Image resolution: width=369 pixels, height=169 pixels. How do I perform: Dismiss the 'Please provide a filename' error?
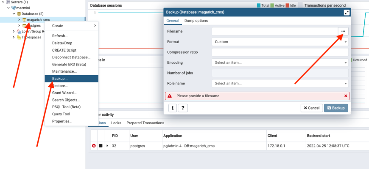click(345, 96)
